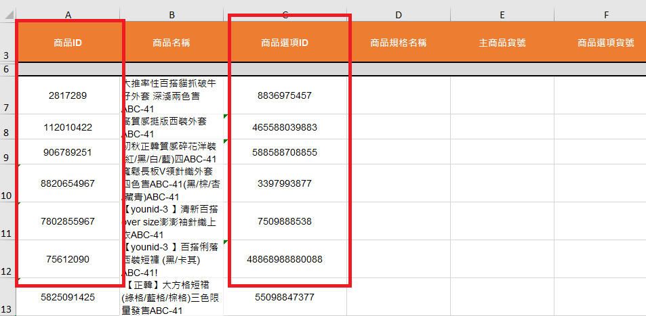Viewport: 646px width, 316px height.
Task: Select column B header
Action: pos(171,14)
